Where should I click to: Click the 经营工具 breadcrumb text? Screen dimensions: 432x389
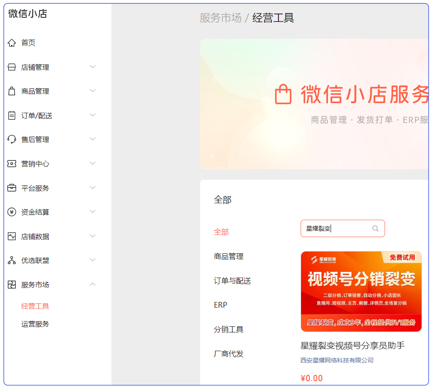(x=273, y=18)
